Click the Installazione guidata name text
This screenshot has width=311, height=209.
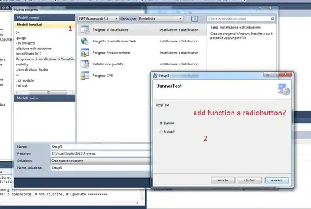tap(108, 64)
